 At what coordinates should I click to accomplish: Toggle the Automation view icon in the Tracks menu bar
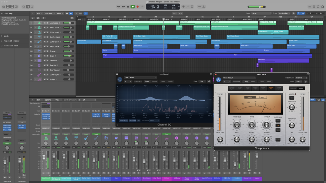[x=76, y=13]
